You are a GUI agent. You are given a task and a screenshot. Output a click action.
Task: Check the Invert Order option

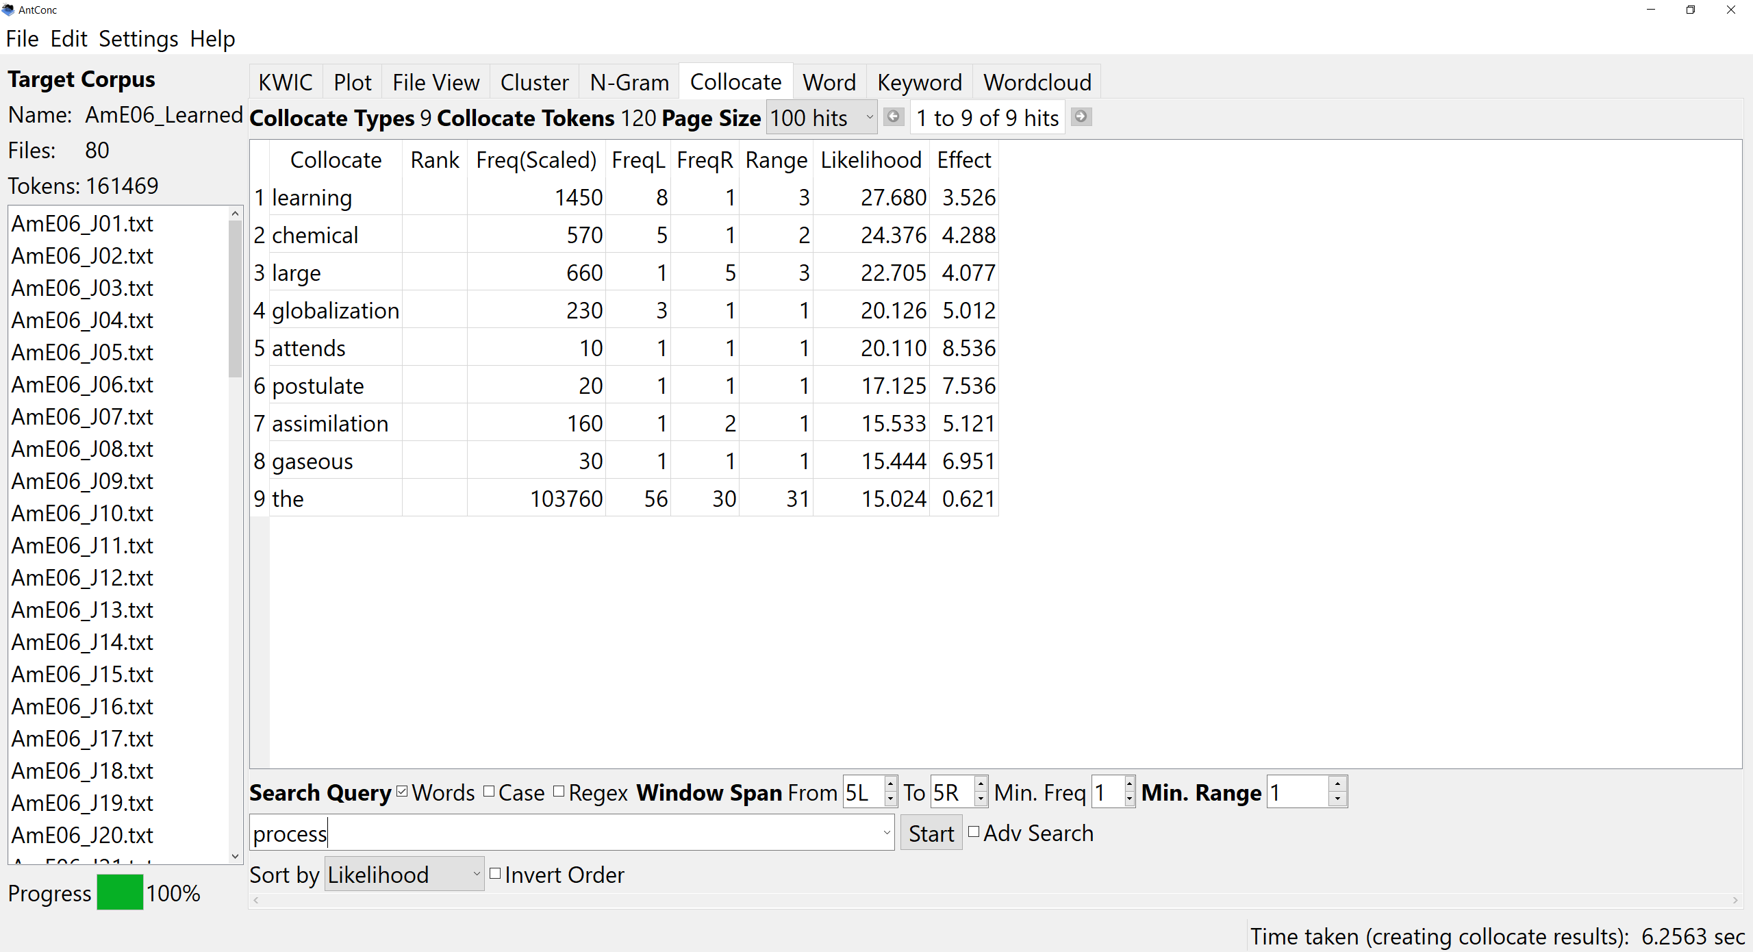[x=495, y=874]
